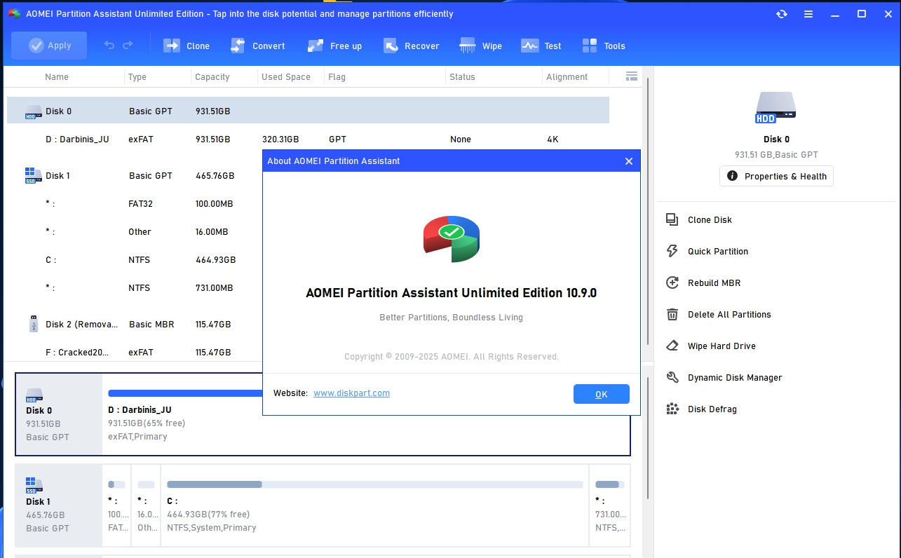Choose Quick Partition operation
The height and width of the screenshot is (558, 901).
coord(717,252)
